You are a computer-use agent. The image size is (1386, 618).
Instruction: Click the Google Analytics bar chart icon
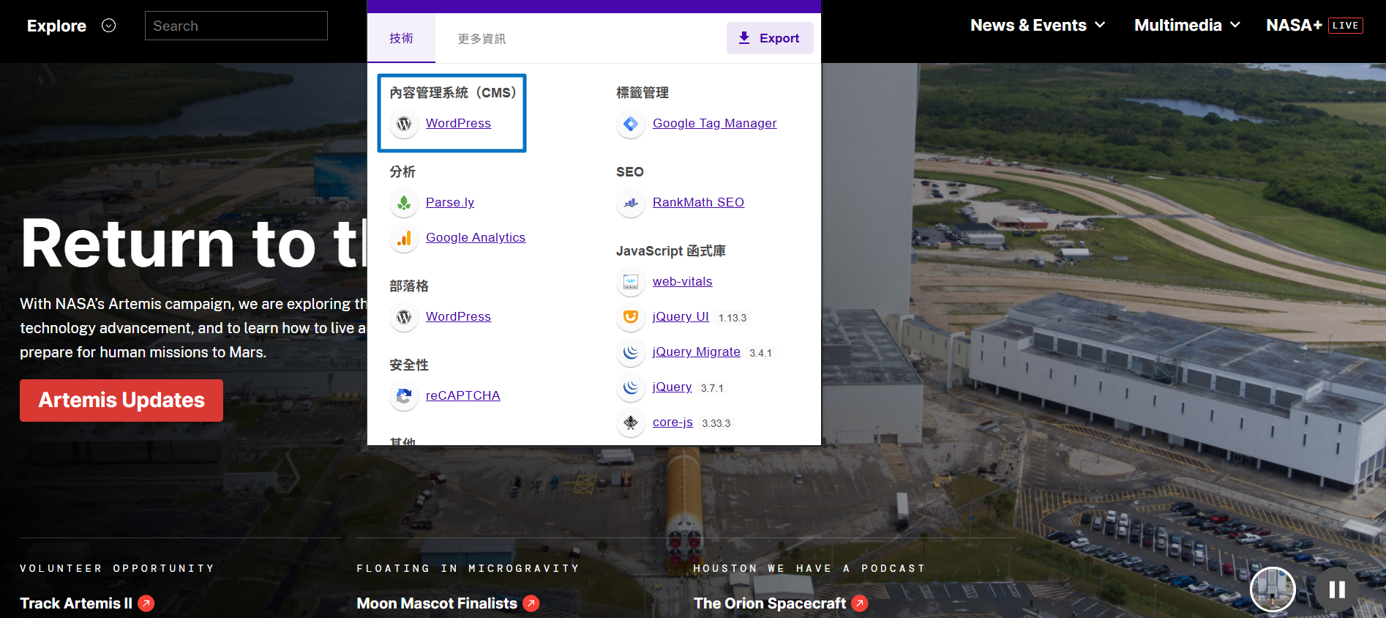coord(404,238)
